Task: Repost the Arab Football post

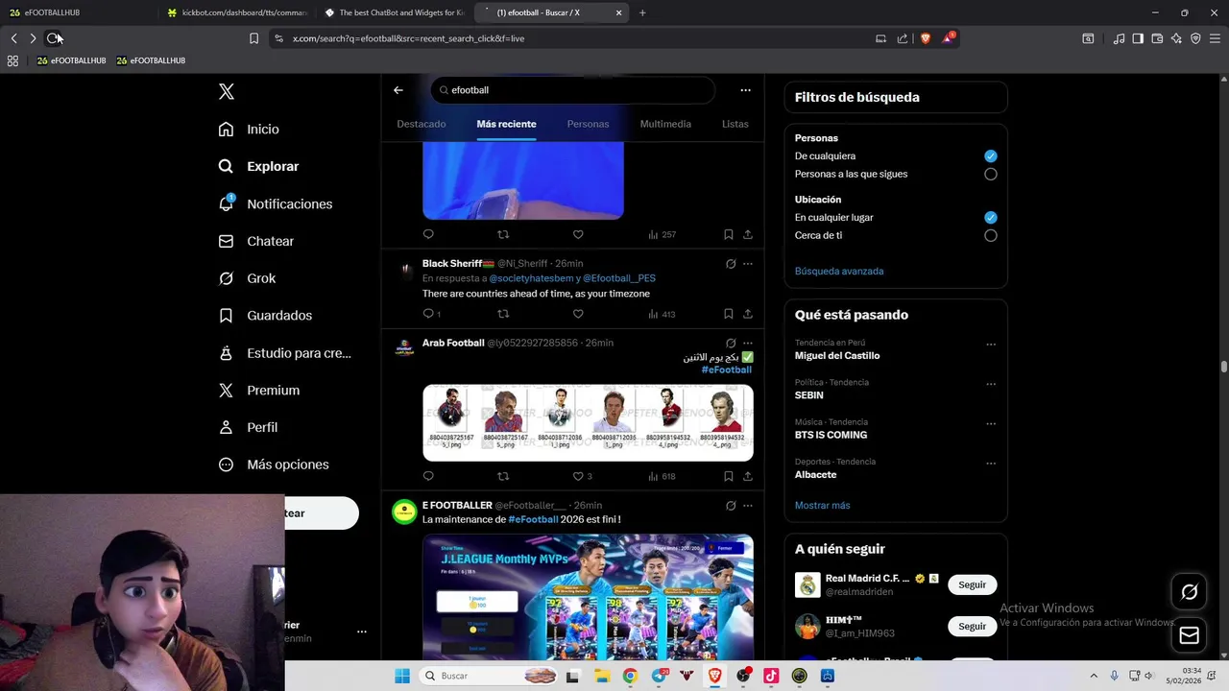Action: tap(503, 476)
